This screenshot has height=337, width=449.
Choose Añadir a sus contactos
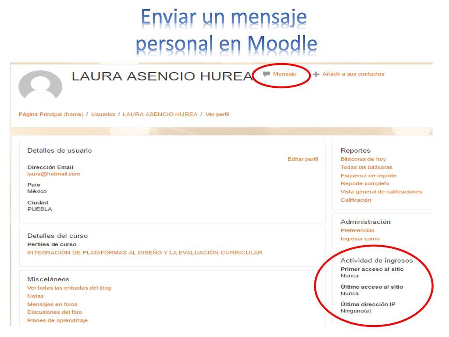tap(353, 74)
